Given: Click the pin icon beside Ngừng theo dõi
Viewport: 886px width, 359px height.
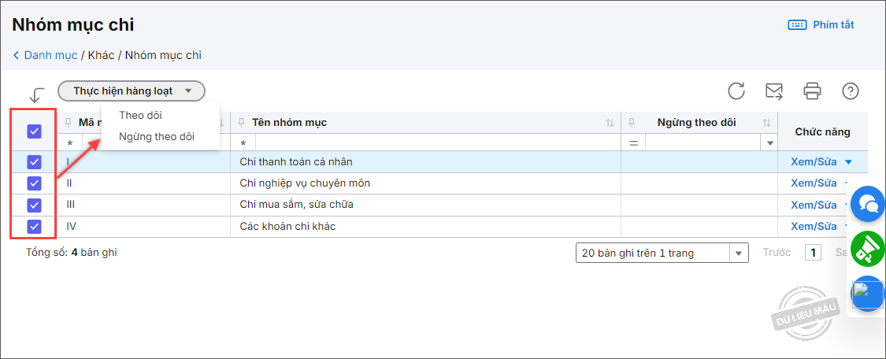Looking at the screenshot, I should (632, 123).
